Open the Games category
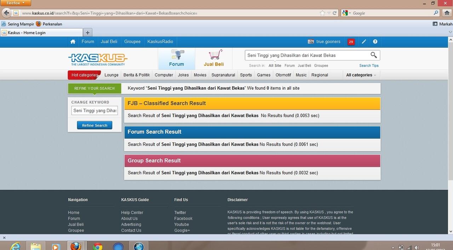The height and width of the screenshot is (250, 453). pos(264,75)
